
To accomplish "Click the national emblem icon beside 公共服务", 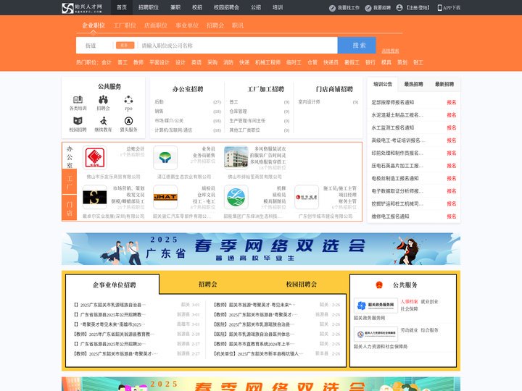I will 379,285.
